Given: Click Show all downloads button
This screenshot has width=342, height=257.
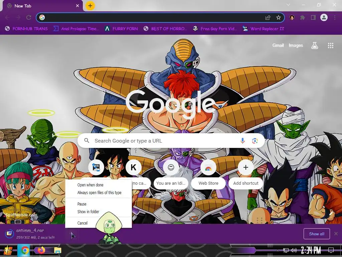Looking at the screenshot, I should (x=317, y=234).
